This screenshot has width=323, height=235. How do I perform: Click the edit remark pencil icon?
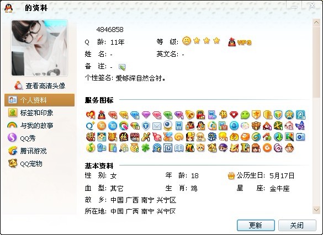pyautogui.click(x=122, y=67)
